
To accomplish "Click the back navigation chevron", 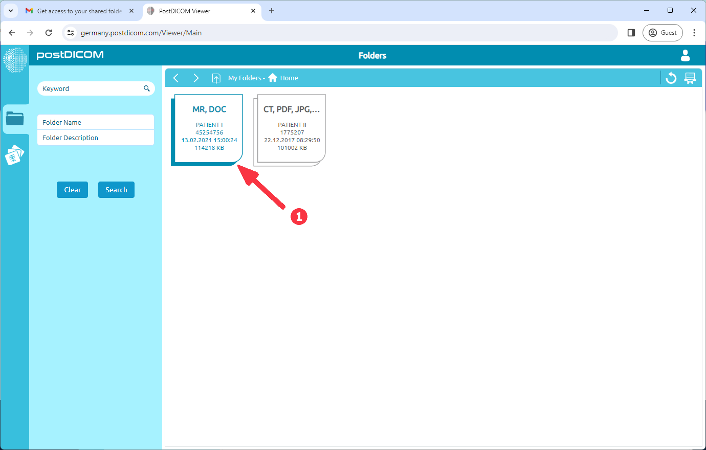I will point(176,78).
